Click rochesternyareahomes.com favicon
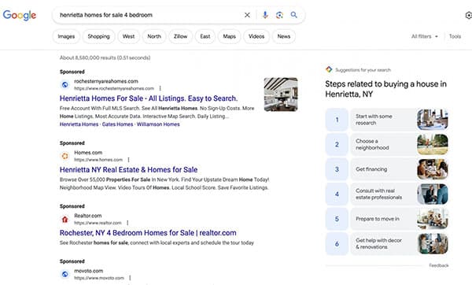Viewport: 472px width, 285px height. 65,85
